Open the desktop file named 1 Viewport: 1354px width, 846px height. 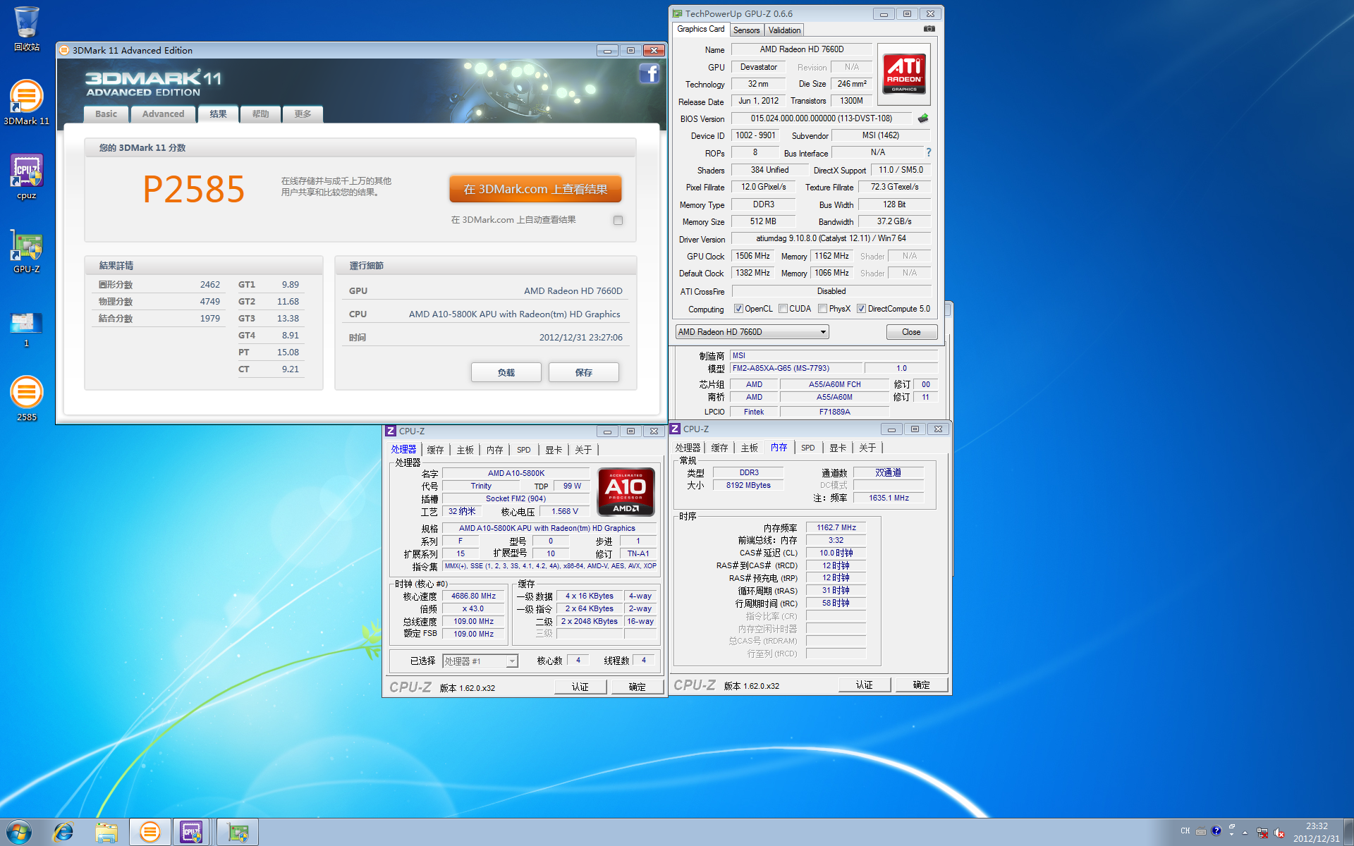(x=26, y=329)
